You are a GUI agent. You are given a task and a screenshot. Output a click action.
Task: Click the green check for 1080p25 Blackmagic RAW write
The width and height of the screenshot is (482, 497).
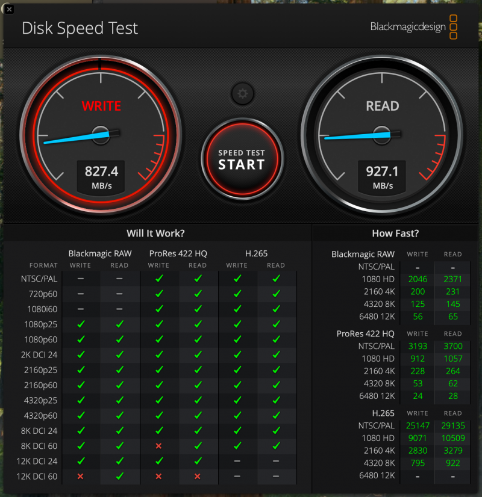(80, 324)
